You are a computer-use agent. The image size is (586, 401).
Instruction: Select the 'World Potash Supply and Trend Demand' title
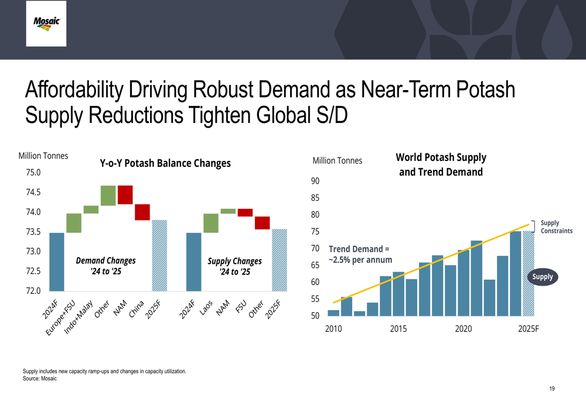[x=441, y=164]
